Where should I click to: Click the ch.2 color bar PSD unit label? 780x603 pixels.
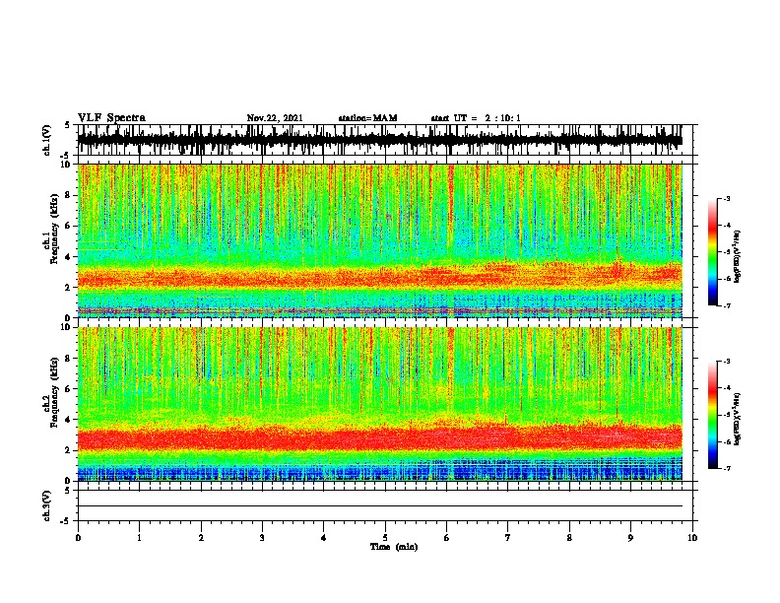tap(737, 420)
